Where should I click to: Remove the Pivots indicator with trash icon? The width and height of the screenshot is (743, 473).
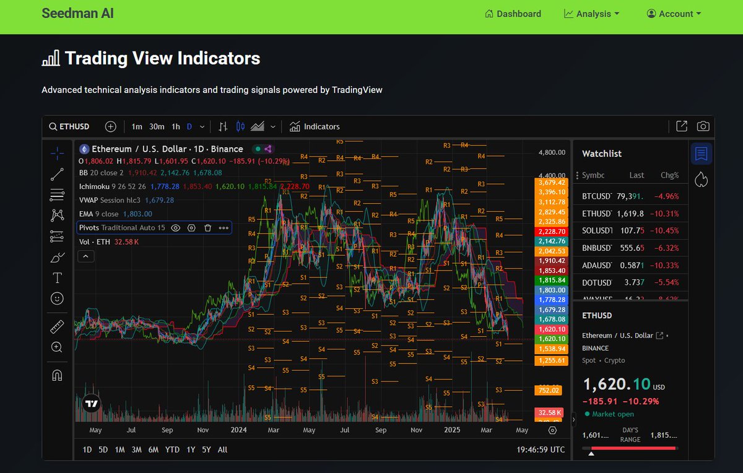click(207, 228)
